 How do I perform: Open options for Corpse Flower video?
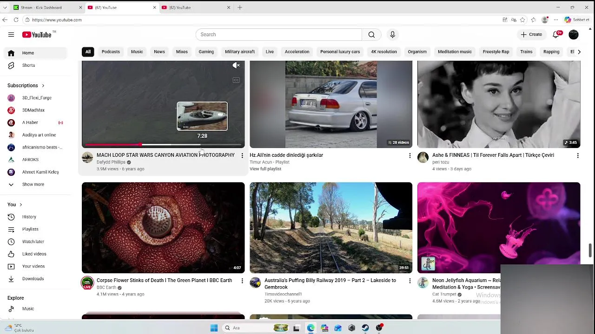click(x=242, y=281)
